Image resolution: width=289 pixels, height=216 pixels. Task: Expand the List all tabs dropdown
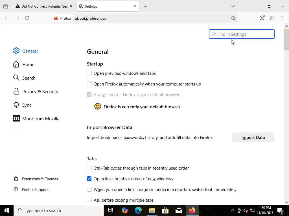(x=233, y=6)
